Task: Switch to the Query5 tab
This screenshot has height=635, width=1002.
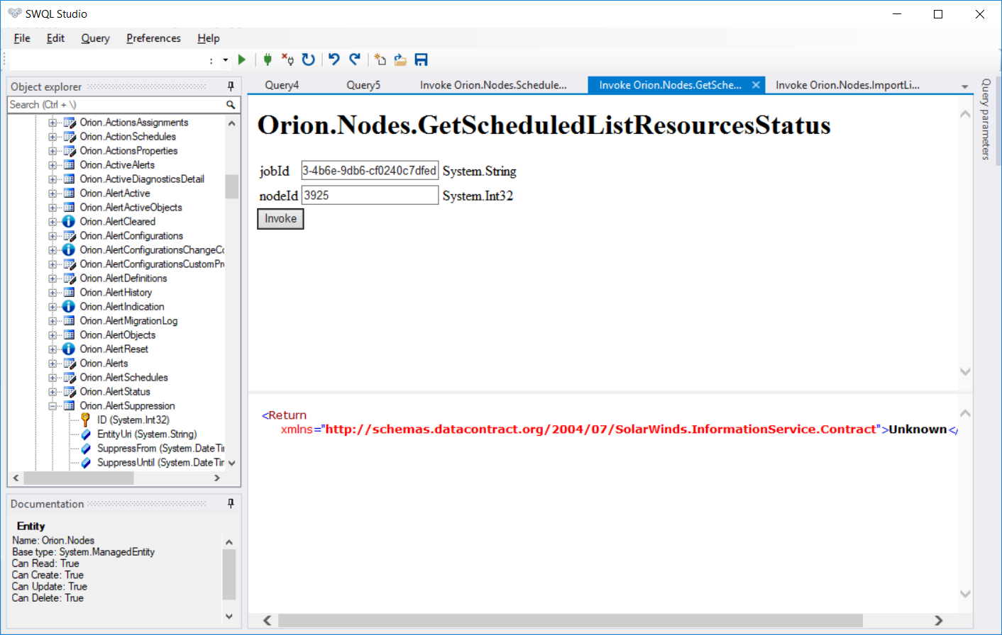Action: pos(363,85)
